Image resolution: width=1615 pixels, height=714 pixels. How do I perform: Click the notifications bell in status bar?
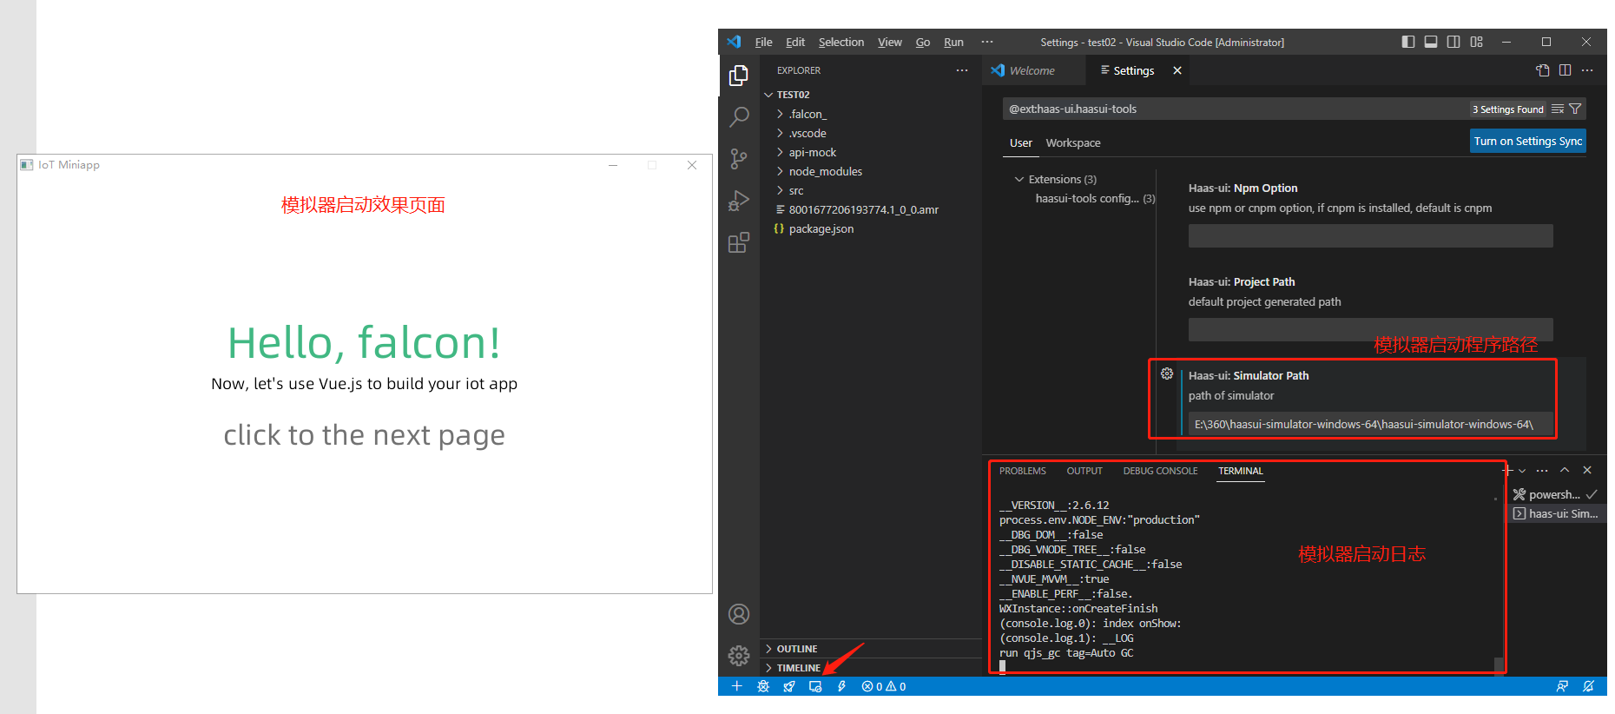pyautogui.click(x=1588, y=686)
